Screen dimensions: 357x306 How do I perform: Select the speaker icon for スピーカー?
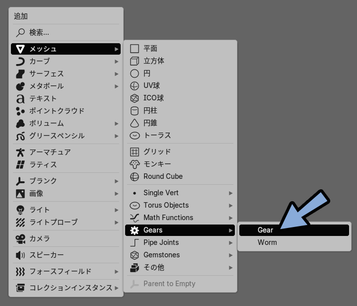pyautogui.click(x=20, y=255)
